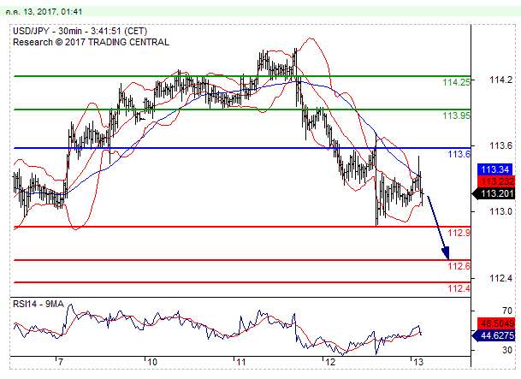Click the RSI 70 level label
Image resolution: width=521 pixels, height=379 pixels.
tap(507, 311)
